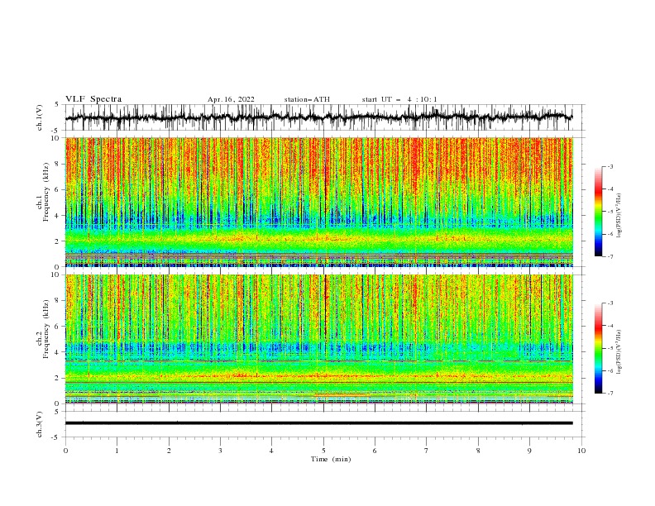Click time axis tick label "1"
Screen dimensions: 655x506
pos(117,451)
